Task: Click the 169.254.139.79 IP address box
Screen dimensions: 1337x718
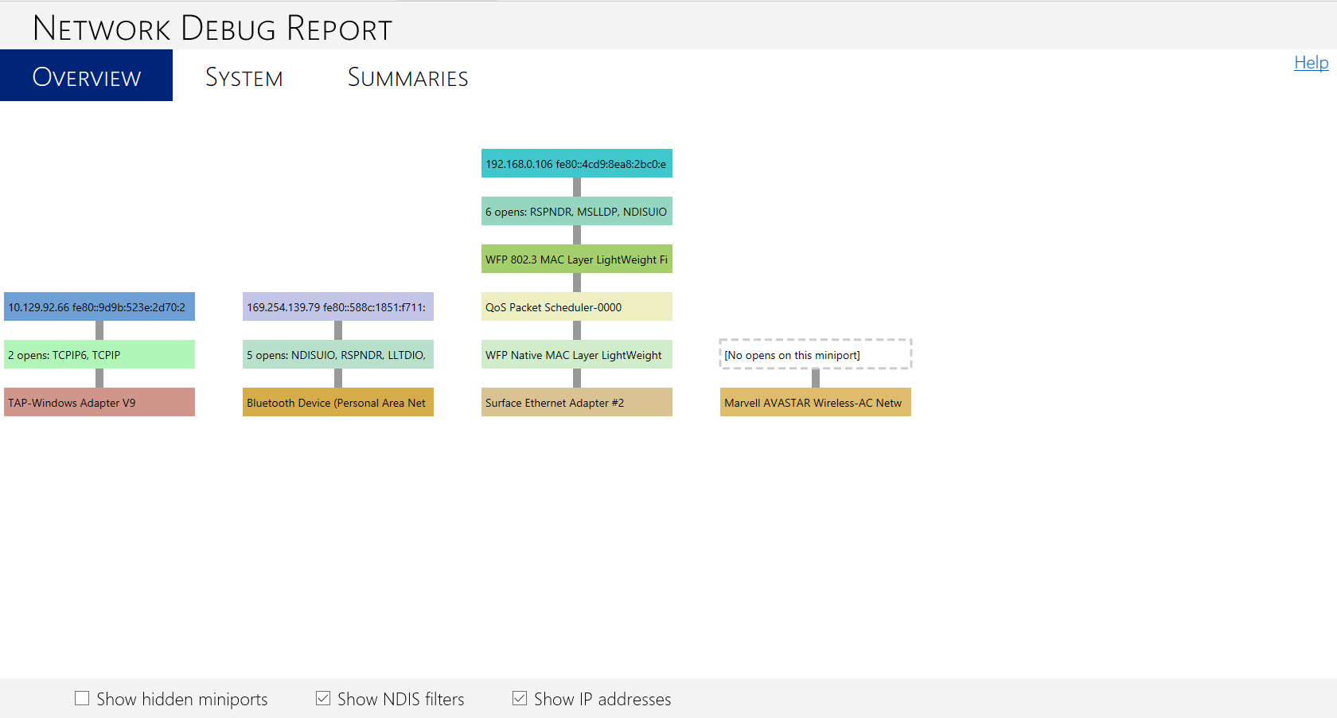Action: pyautogui.click(x=337, y=306)
